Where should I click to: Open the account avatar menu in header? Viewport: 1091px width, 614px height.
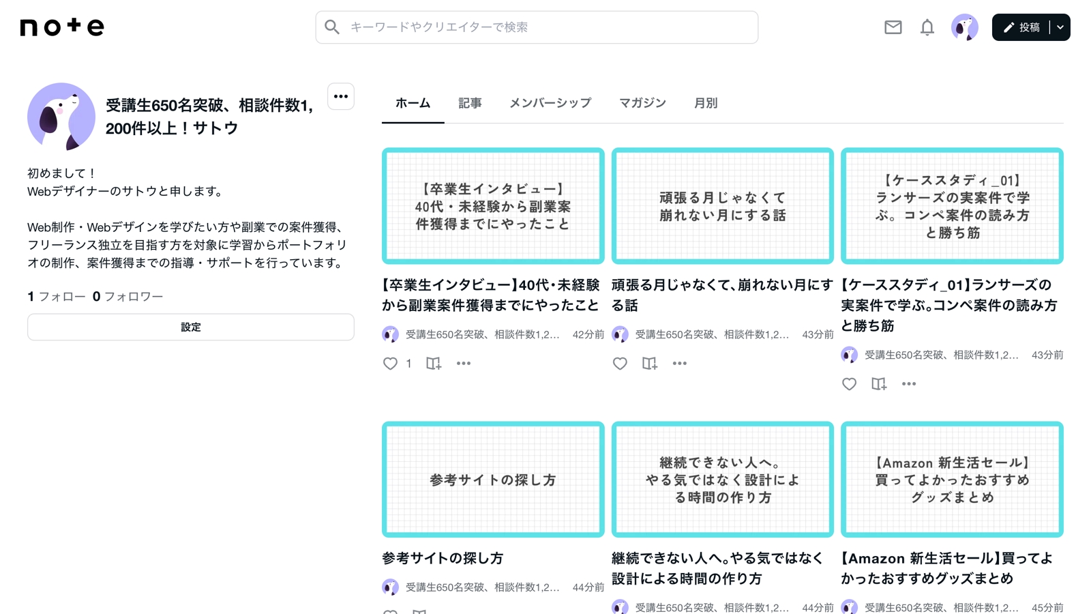[x=965, y=27]
